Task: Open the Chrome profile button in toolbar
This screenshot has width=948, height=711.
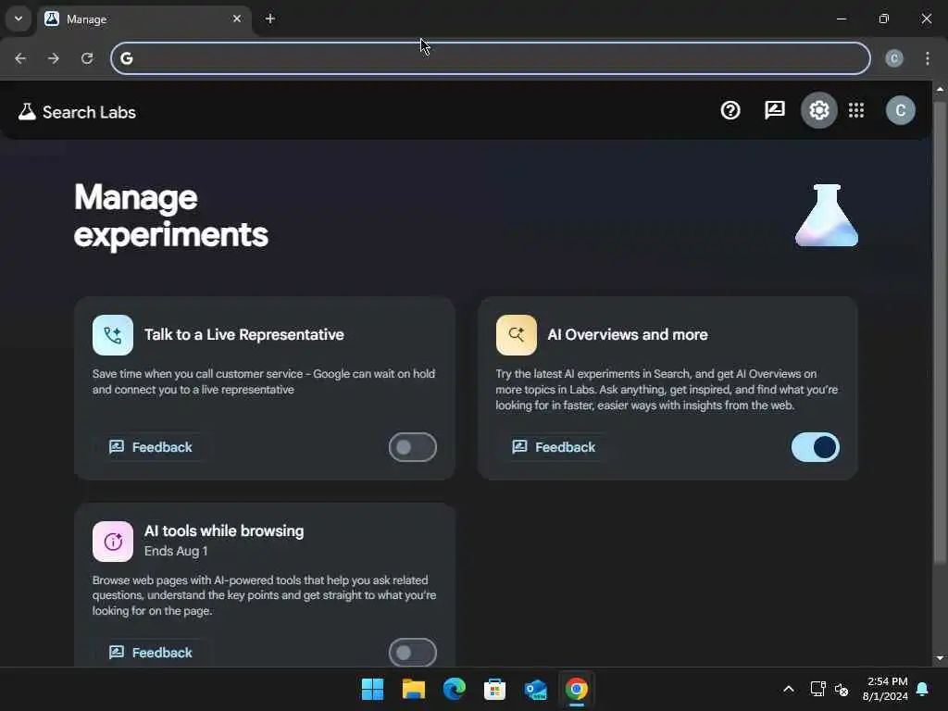Action: pyautogui.click(x=894, y=58)
